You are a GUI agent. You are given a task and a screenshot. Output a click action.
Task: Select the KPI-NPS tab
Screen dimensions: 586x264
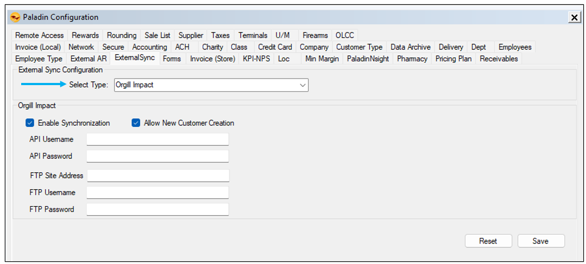pyautogui.click(x=256, y=59)
